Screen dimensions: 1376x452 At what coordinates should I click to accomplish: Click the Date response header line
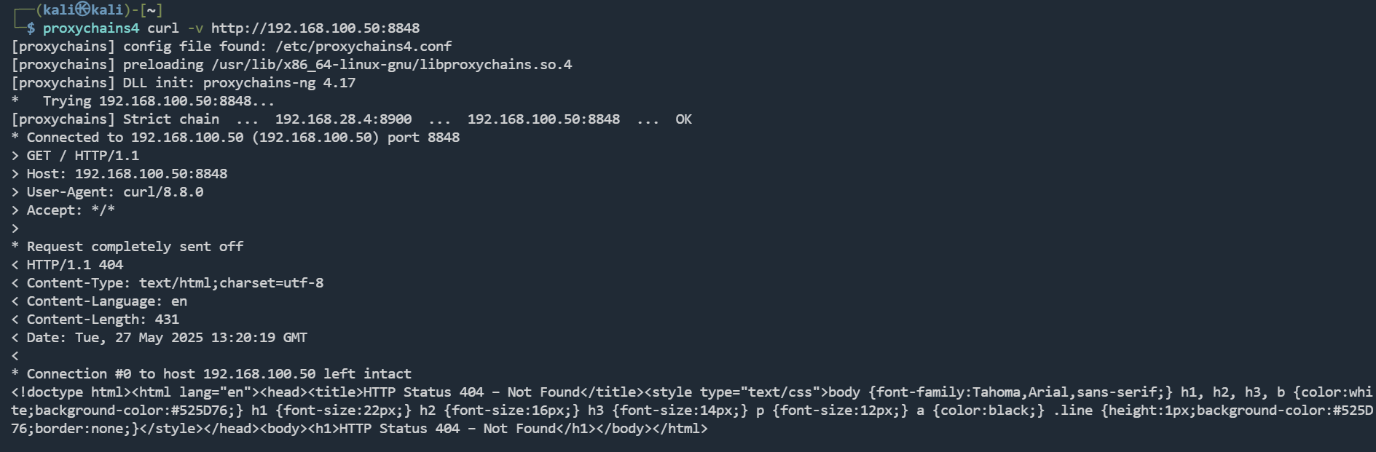[x=167, y=338]
